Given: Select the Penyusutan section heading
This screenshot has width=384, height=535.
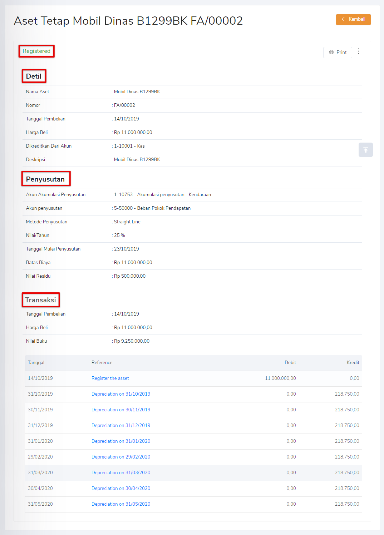Looking at the screenshot, I should coord(46,179).
